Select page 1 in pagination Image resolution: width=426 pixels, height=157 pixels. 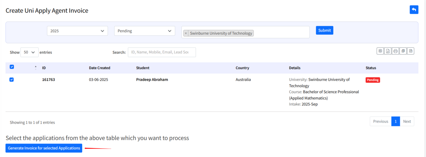coord(396,121)
